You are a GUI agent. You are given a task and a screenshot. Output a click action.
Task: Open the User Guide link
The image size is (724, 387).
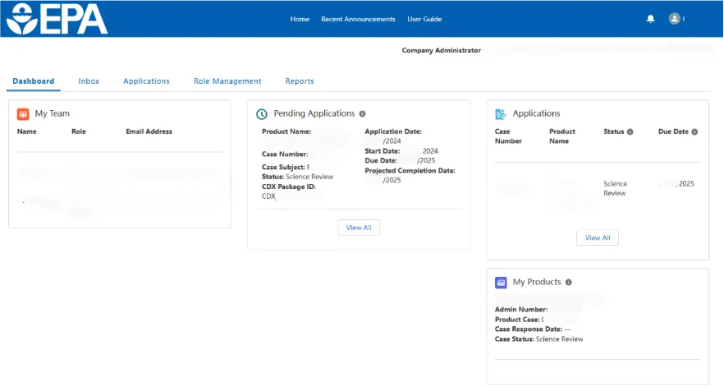point(424,19)
